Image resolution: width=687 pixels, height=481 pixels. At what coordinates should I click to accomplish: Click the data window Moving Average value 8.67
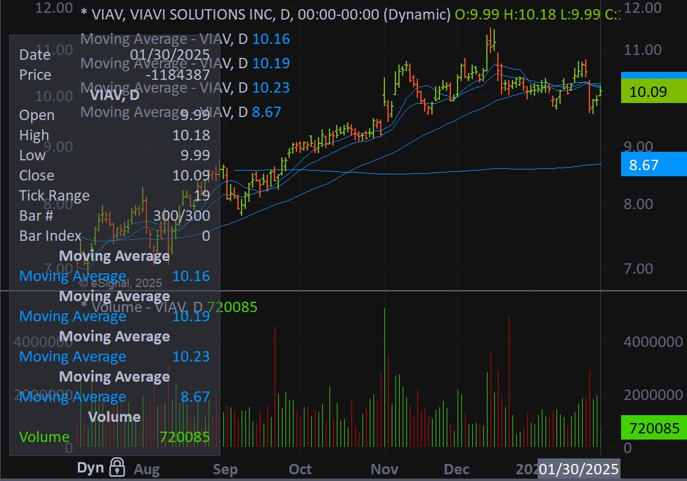pyautogui.click(x=195, y=397)
